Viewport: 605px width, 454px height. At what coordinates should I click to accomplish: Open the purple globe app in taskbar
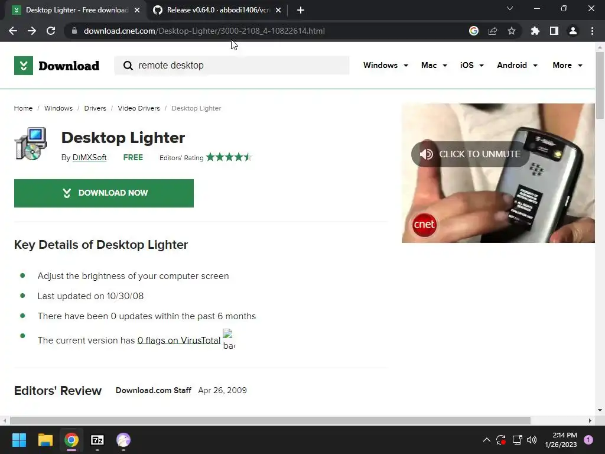click(x=123, y=440)
